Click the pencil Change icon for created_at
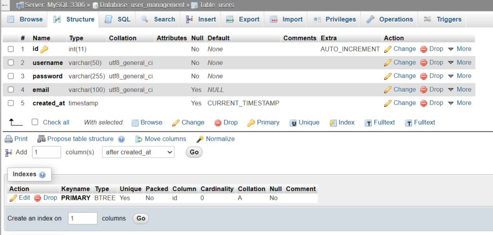493x235 pixels. click(x=388, y=103)
